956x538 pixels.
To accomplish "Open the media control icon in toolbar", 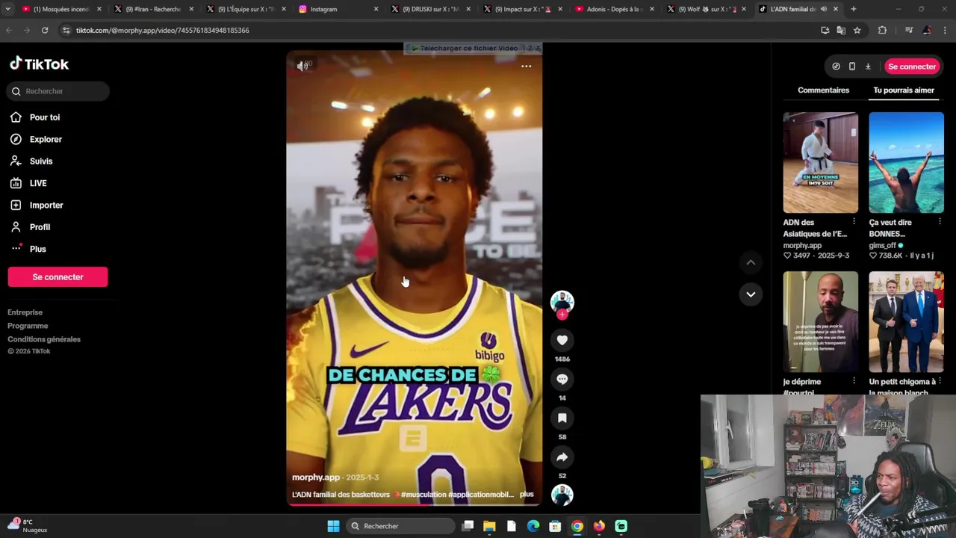I will click(909, 30).
